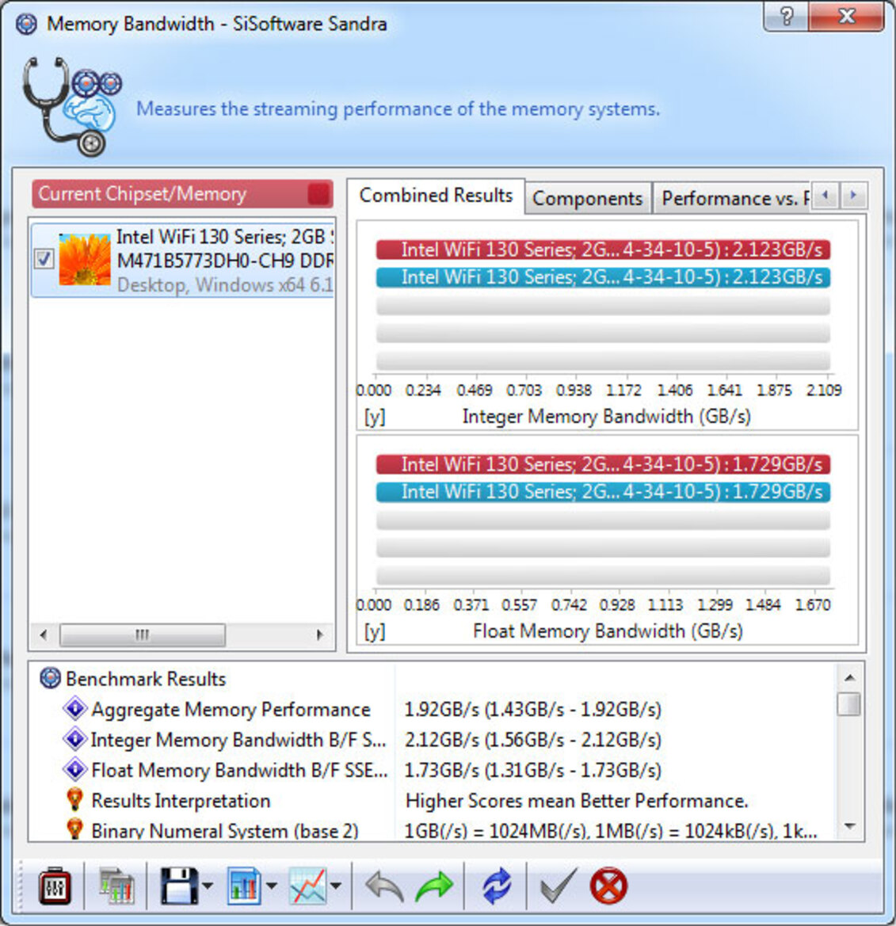Click the blue Float bandwidth 1.729GB/s bar
Image resolution: width=896 pixels, height=926 pixels.
(603, 492)
